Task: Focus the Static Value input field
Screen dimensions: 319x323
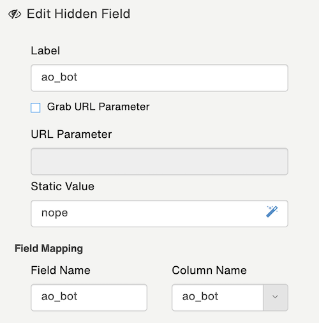Action: point(159,213)
